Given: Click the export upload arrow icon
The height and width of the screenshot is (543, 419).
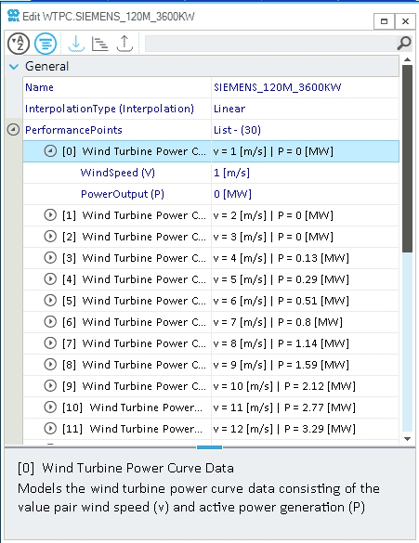Looking at the screenshot, I should pyautogui.click(x=124, y=44).
